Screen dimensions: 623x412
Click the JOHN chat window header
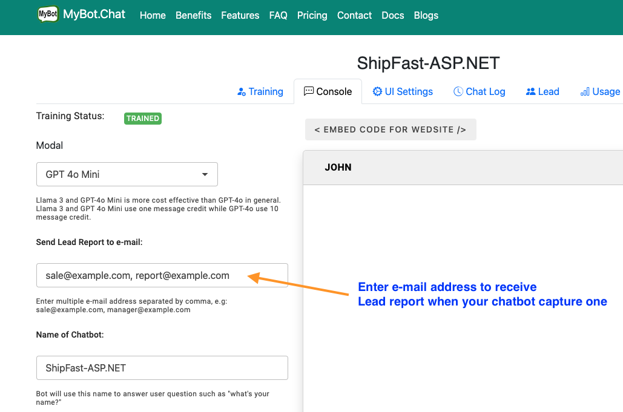pyautogui.click(x=338, y=167)
